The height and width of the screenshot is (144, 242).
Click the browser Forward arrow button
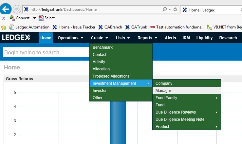(x=17, y=9)
